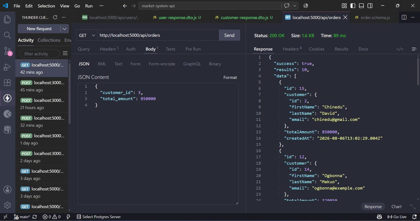Synchronize changes icon in status bar
Image resolution: width=420 pixels, height=221 pixels.
point(34,217)
